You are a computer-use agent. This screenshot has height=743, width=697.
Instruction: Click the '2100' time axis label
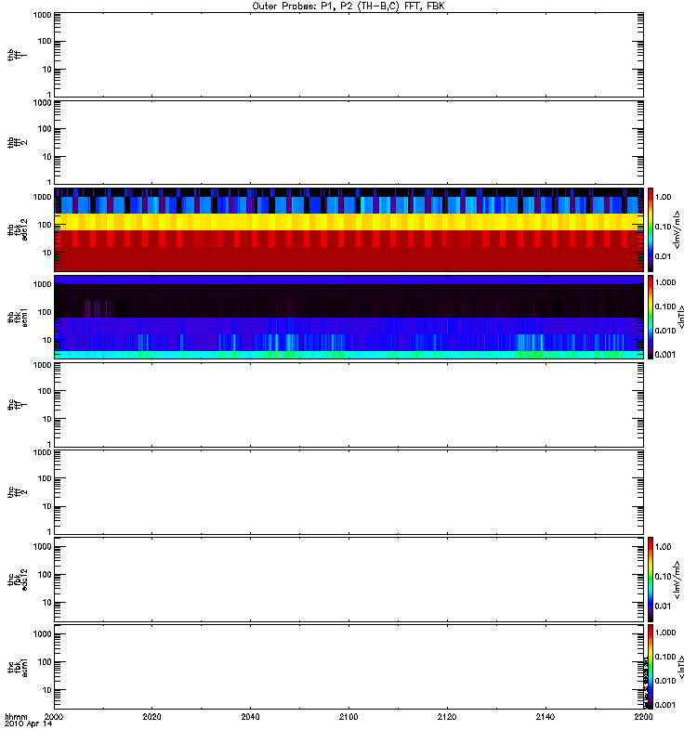348,717
